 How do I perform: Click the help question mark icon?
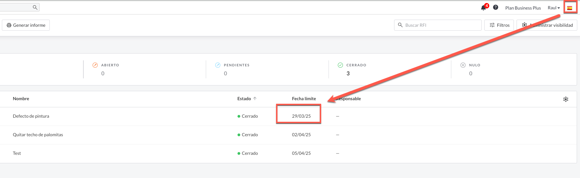point(496,7)
